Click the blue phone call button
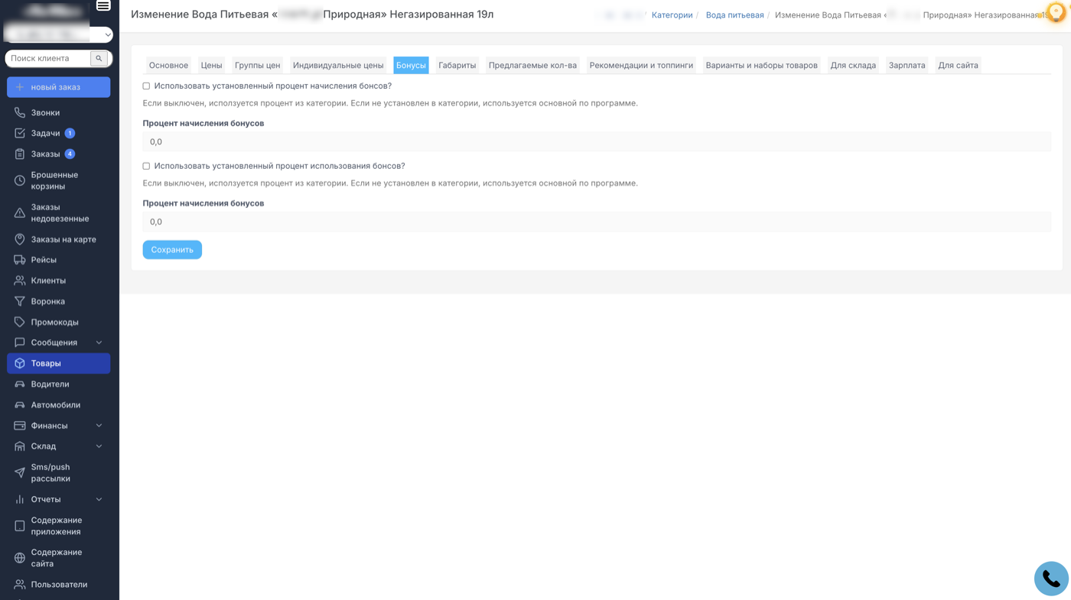Viewport: 1071px width, 600px height. point(1050,579)
